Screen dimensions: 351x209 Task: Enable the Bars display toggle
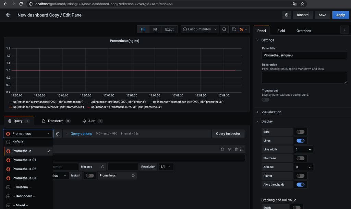click(x=300, y=131)
